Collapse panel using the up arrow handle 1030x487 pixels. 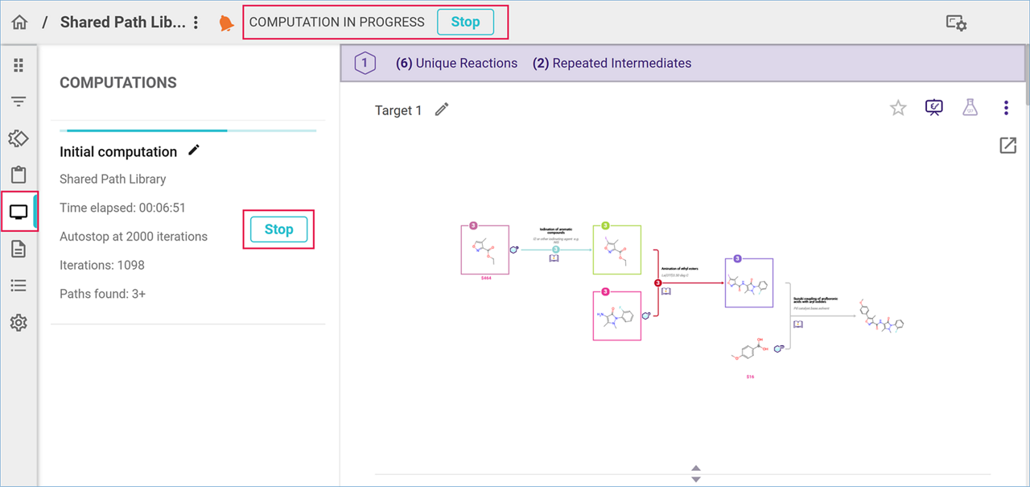(x=696, y=468)
